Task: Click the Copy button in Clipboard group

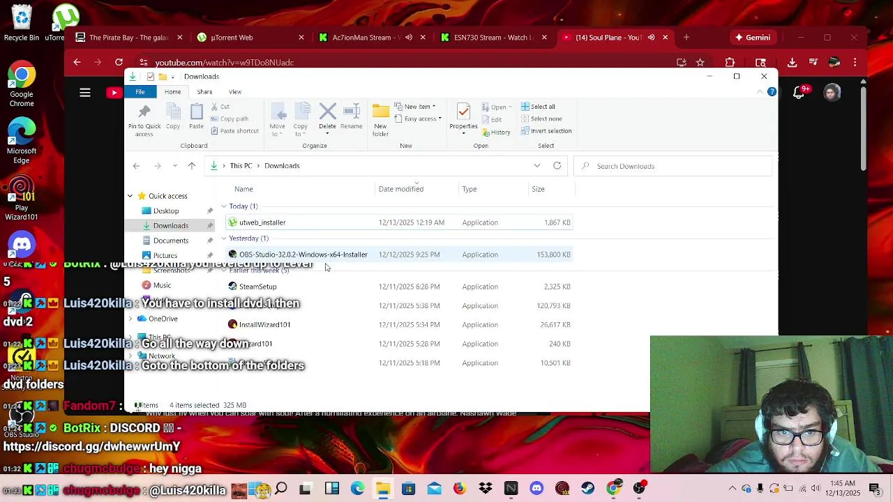Action: click(173, 117)
